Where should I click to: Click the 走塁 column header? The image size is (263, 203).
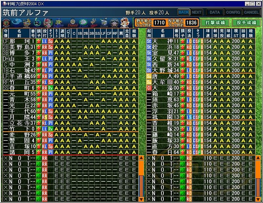pyautogui.click(x=127, y=33)
